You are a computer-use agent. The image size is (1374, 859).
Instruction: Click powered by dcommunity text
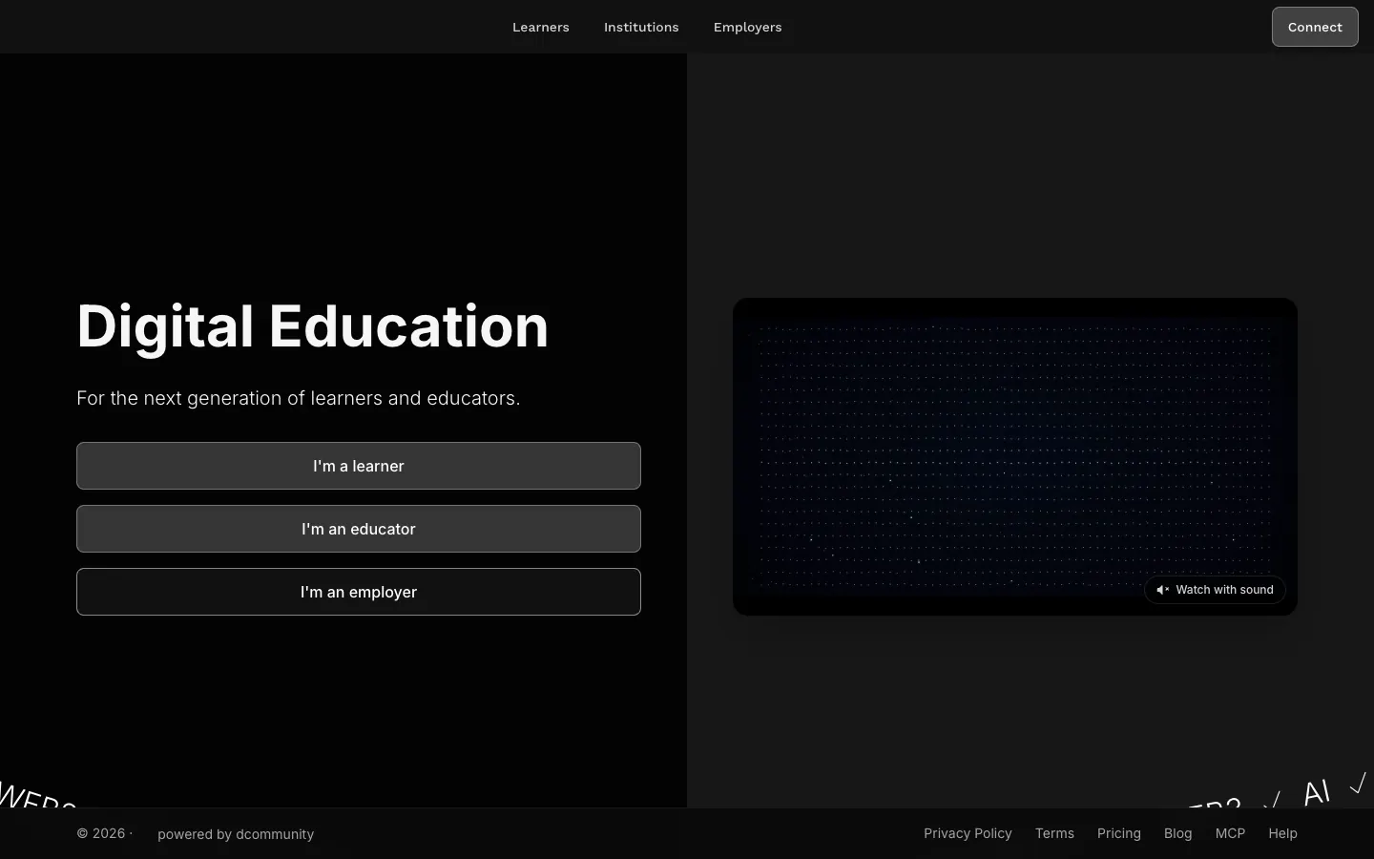click(x=236, y=834)
